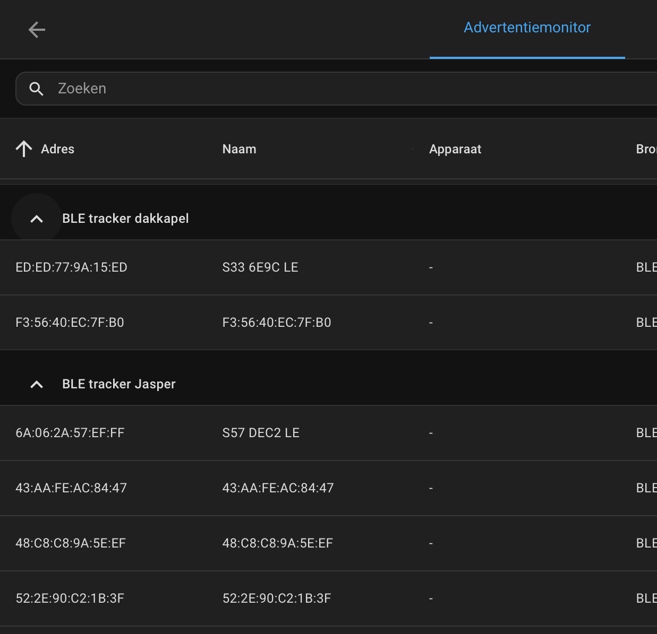The image size is (657, 634).
Task: Open row with address 52:2E:90:C2:1B:3F
Action: tap(70, 598)
